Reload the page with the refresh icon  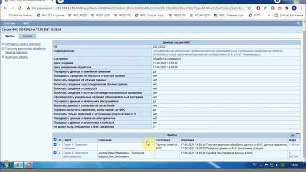click(x=20, y=8)
